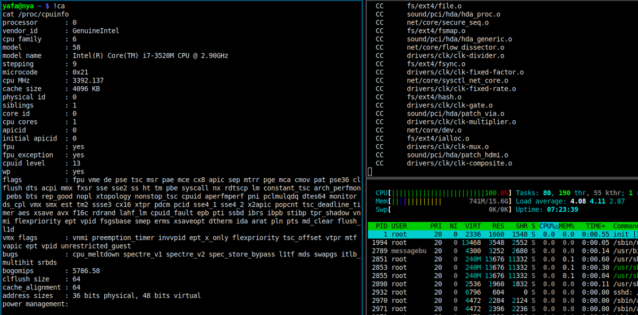The image size is (638, 315).
Task: Sort htop by the PID column header
Action: (381, 226)
